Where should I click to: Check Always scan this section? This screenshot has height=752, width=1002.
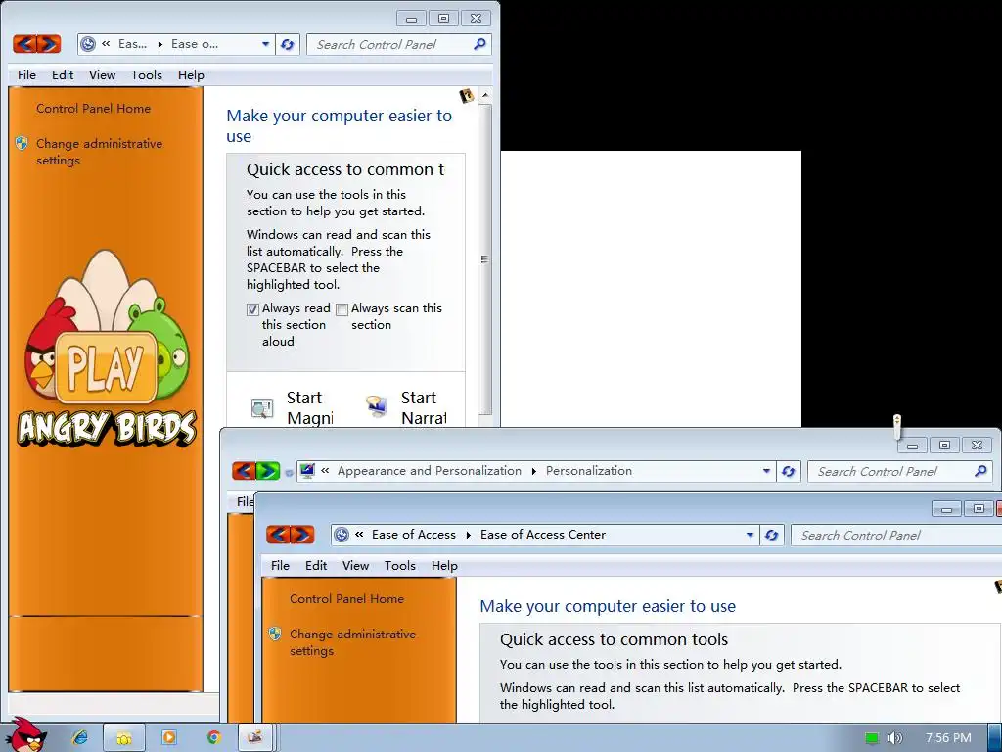pyautogui.click(x=342, y=309)
